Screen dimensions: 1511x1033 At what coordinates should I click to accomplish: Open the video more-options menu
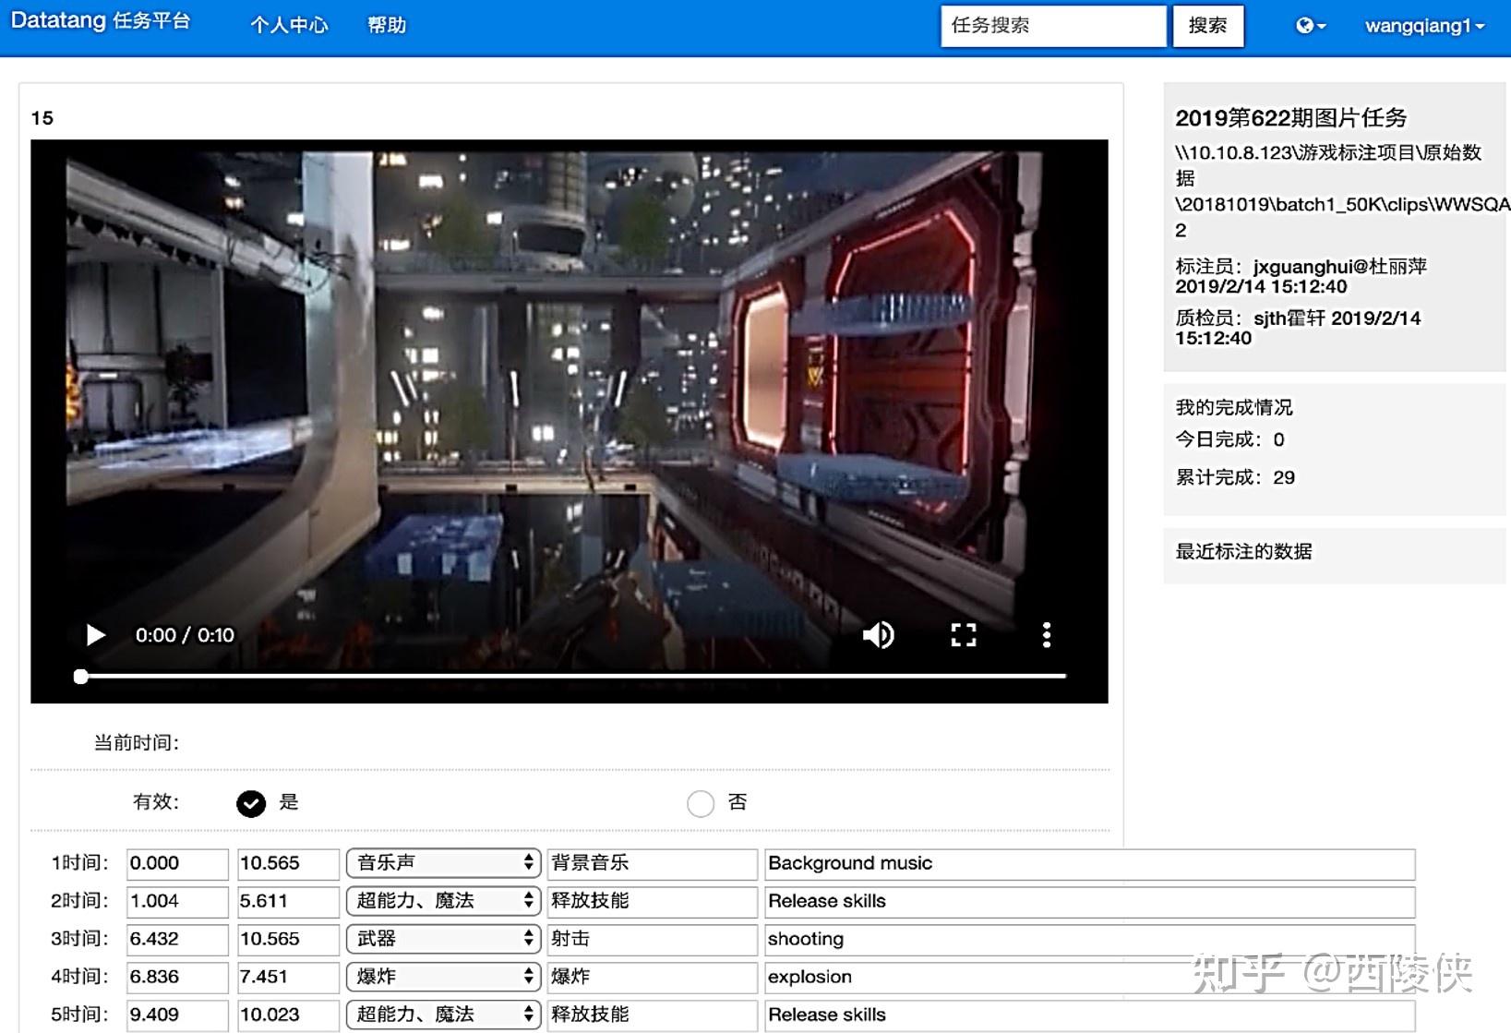pyautogui.click(x=1046, y=635)
